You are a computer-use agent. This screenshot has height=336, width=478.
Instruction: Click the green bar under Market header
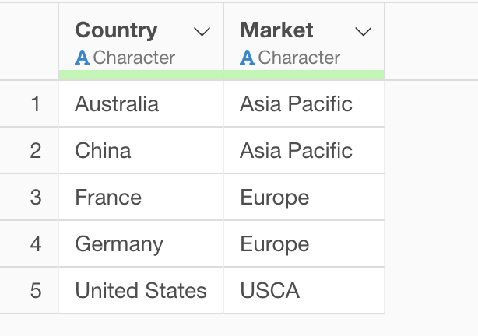(304, 75)
